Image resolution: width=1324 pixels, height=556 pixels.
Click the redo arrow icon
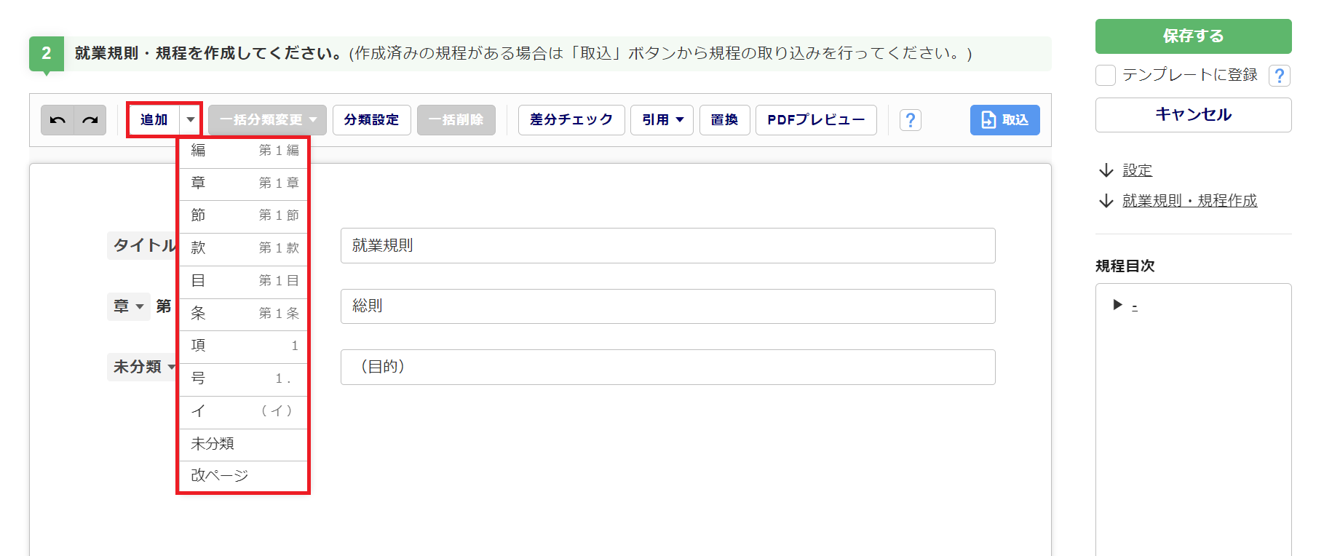coord(90,120)
